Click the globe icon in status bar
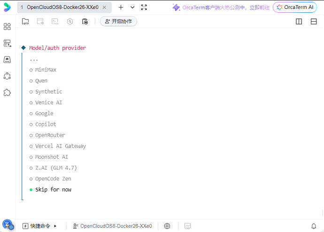324x232 pixels. (167, 226)
